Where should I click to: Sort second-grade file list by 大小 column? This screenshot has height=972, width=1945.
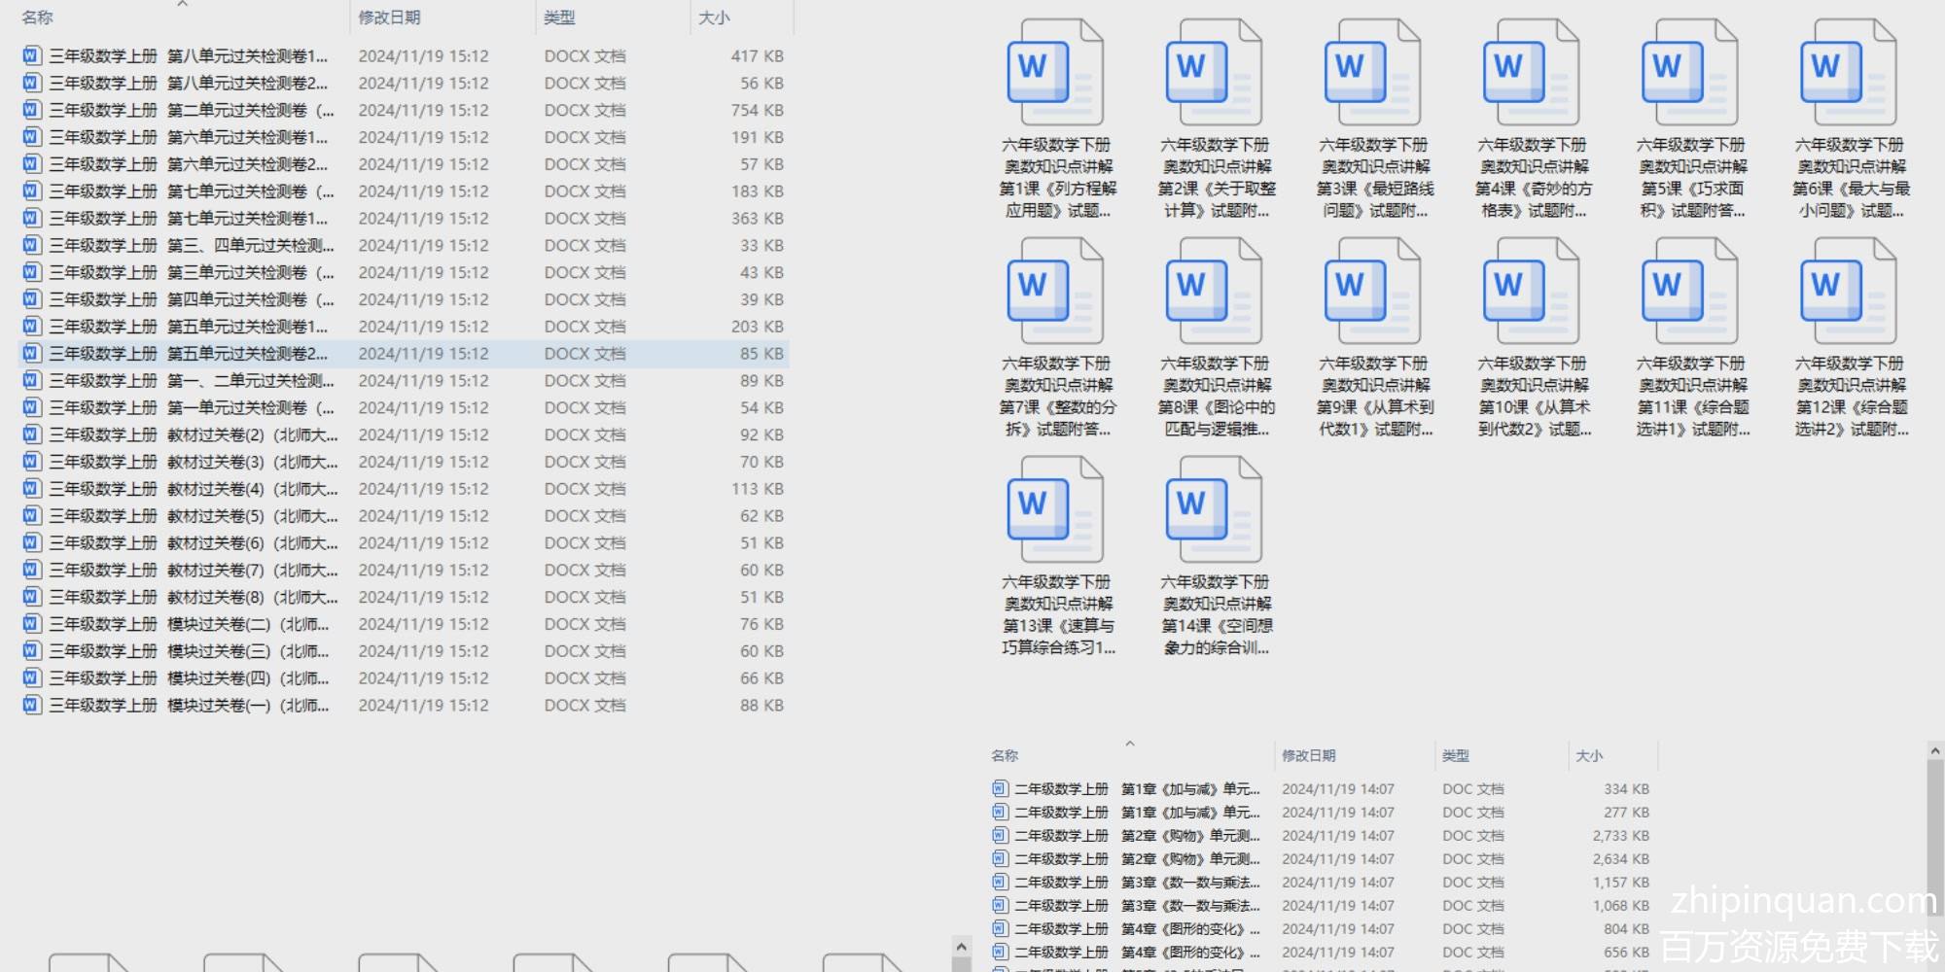(x=1589, y=755)
